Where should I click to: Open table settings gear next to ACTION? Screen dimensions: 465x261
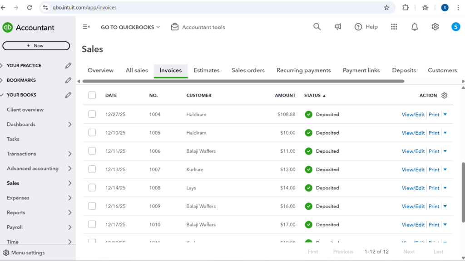pos(444,96)
